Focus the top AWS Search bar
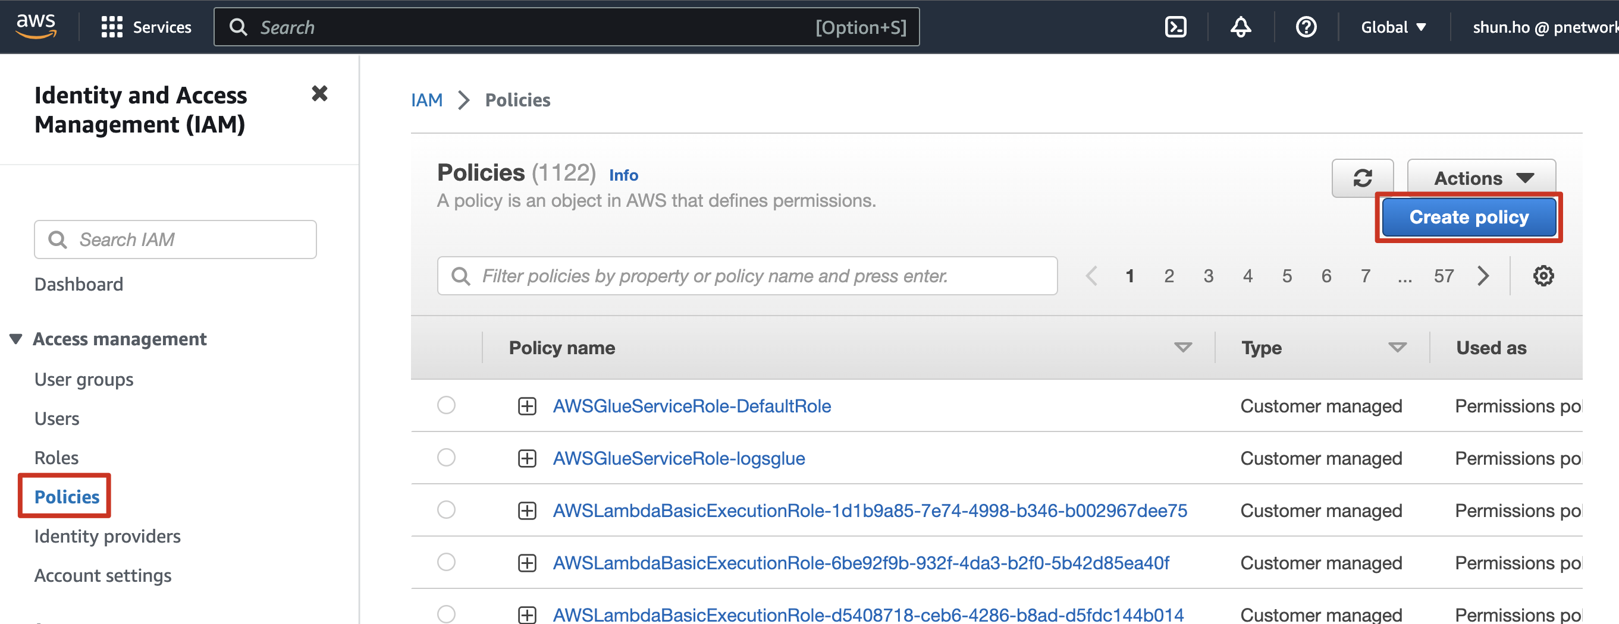Viewport: 1619px width, 624px height. 566,27
